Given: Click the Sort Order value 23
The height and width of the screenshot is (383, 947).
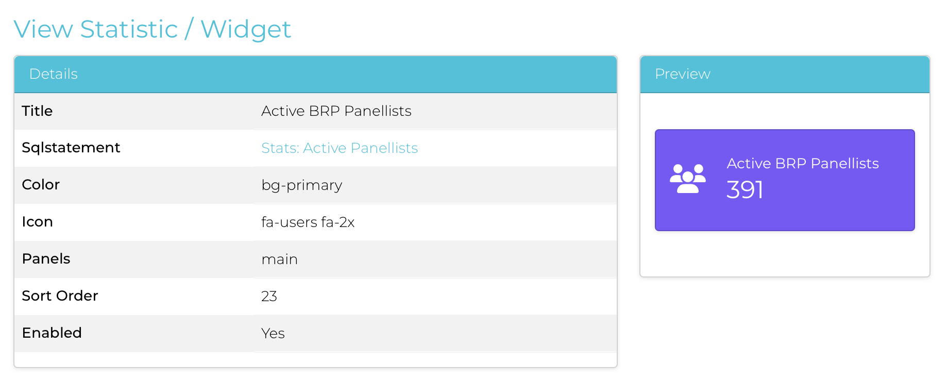Looking at the screenshot, I should pyautogui.click(x=269, y=297).
